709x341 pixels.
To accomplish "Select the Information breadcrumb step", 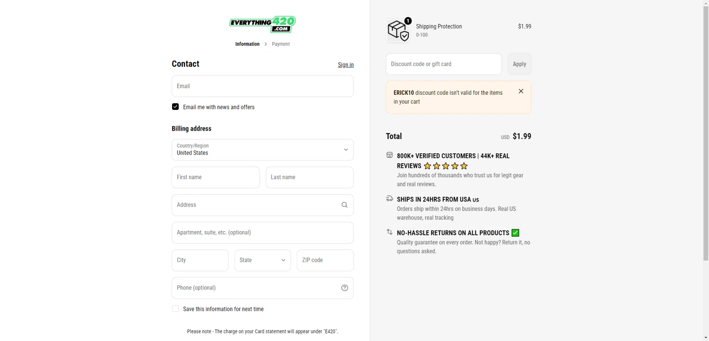I will [247, 44].
